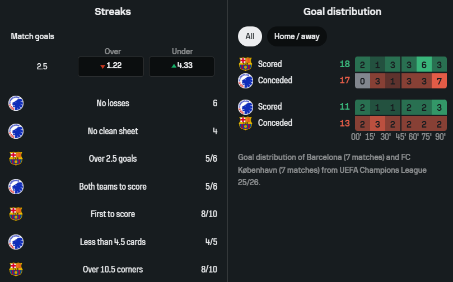Viewport: 453px width, 282px height.
Task: Click the red 7 conceded cell
Action: click(x=439, y=80)
